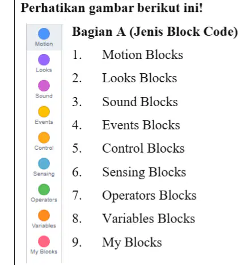The image size is (242, 265).
Task: Click the Variables label in palette
Action: [x=44, y=226]
